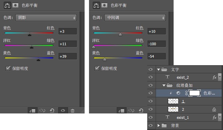Image resolution: width=223 pixels, height=130 pixels.
Task: Click fx icon on exist_2 layer
Action: pos(215,77)
